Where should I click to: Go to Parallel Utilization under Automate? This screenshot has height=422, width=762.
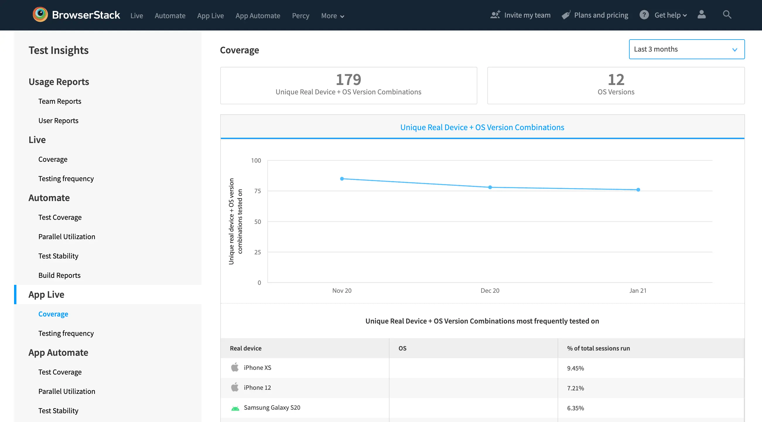(x=66, y=236)
